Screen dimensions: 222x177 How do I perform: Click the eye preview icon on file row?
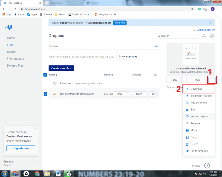pyautogui.click(x=153, y=94)
